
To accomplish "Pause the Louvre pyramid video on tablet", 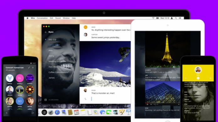I will (147, 104).
